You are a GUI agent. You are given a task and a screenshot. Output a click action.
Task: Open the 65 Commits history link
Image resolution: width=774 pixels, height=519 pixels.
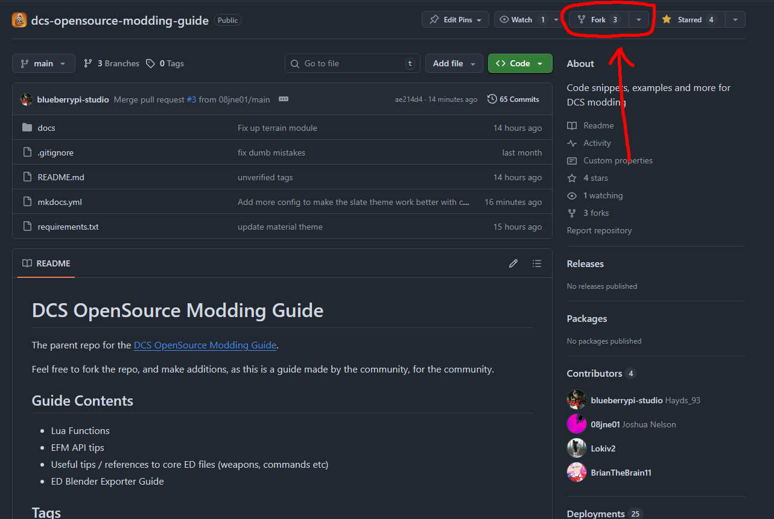[x=513, y=99]
